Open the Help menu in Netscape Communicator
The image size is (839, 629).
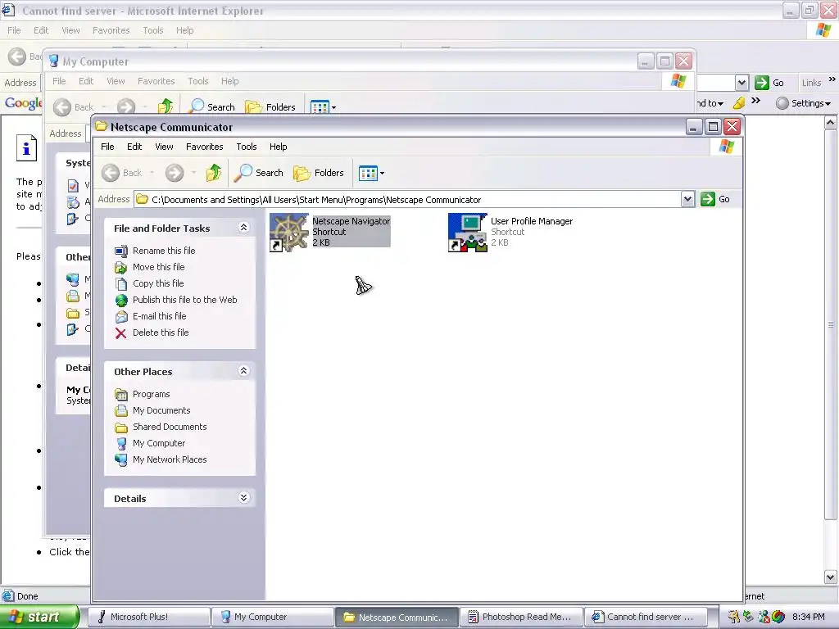pyautogui.click(x=279, y=147)
